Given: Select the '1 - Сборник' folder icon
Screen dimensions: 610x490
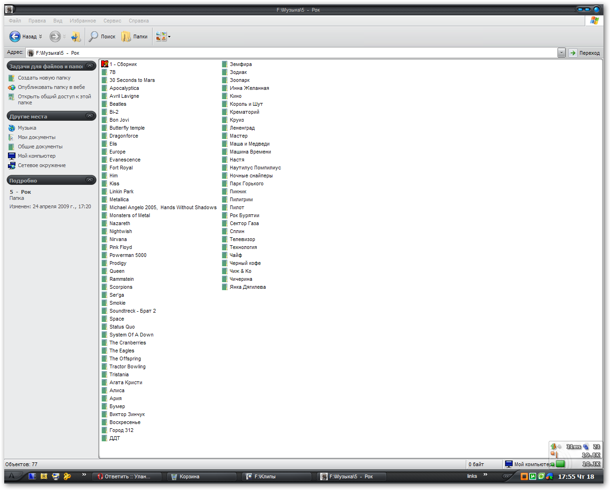Looking at the screenshot, I should tap(105, 64).
